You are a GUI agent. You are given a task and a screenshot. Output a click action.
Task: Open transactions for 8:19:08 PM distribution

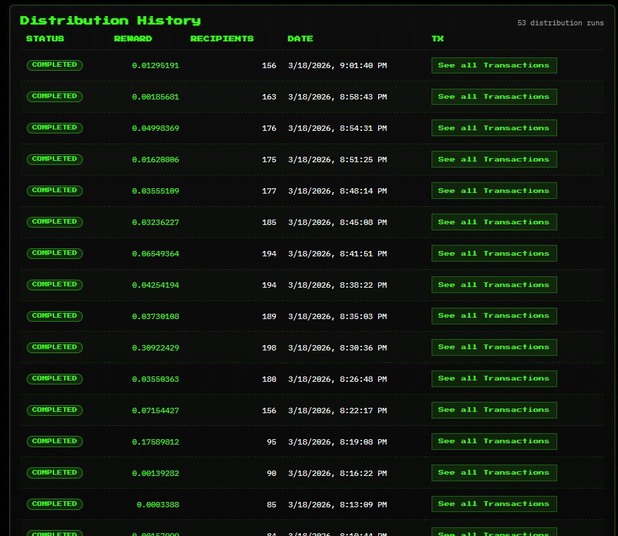(494, 441)
